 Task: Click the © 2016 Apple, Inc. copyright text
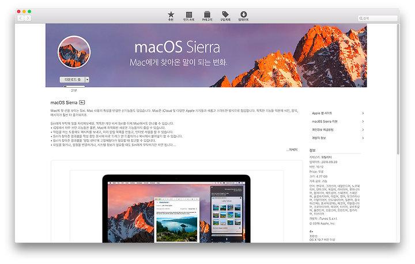tap(322, 224)
